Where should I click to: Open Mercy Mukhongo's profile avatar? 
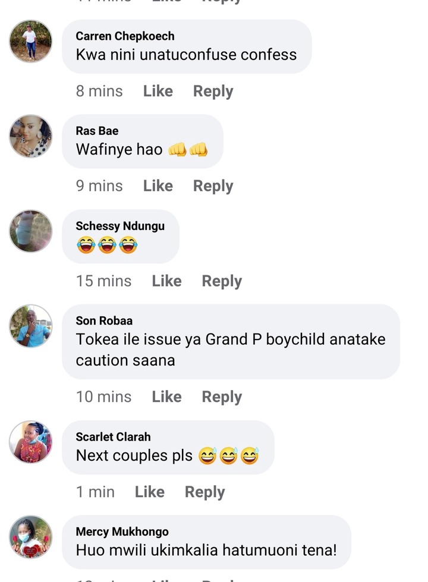tap(31, 537)
